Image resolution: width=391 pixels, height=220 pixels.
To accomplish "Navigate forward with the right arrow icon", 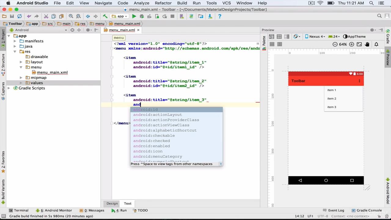I will [x=96, y=16].
